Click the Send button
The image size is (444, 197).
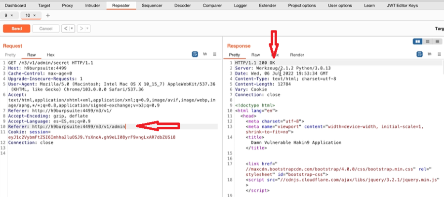[x=16, y=29]
